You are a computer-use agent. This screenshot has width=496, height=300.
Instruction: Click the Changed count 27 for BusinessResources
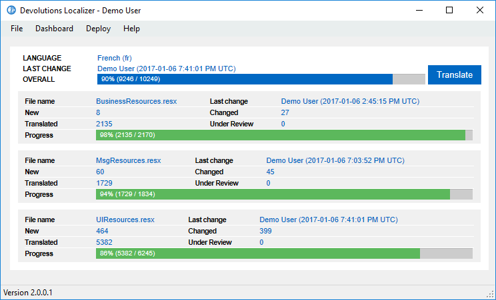pyautogui.click(x=285, y=112)
